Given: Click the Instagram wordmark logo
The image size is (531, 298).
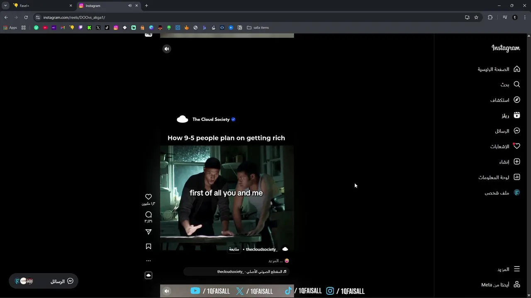Looking at the screenshot, I should [x=505, y=48].
